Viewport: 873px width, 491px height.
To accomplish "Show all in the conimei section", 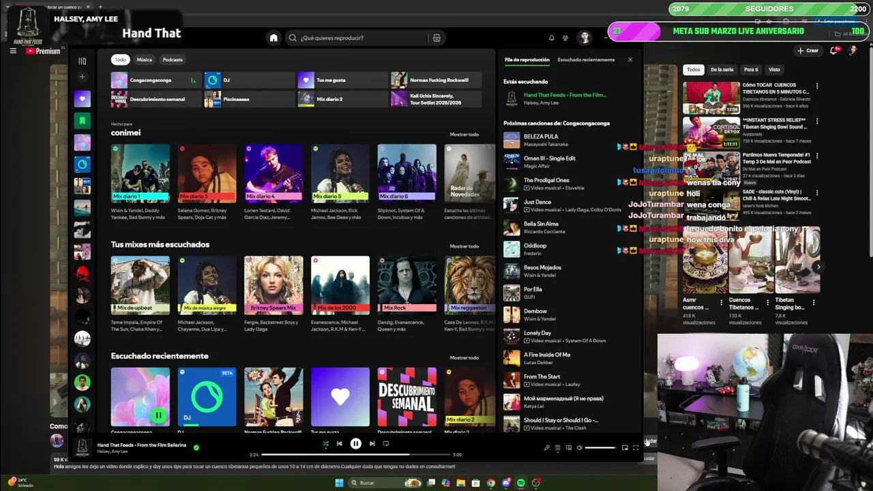I will click(464, 134).
